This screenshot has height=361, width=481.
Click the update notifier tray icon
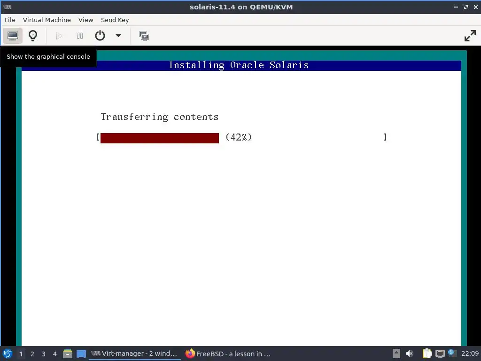[451, 353]
